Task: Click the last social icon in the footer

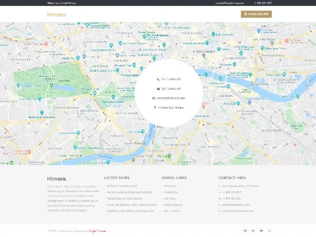Action: click(x=269, y=231)
